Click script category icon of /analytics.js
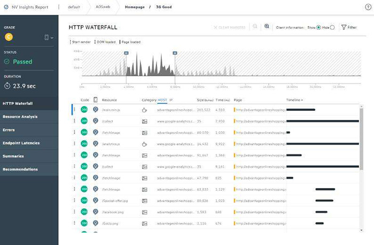 pyautogui.click(x=144, y=144)
